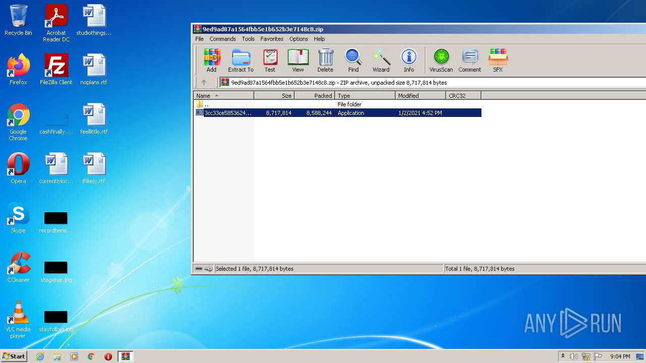Image resolution: width=646 pixels, height=363 pixels.
Task: Select the Acrobat Reader DC desktop icon
Action: pyautogui.click(x=56, y=23)
